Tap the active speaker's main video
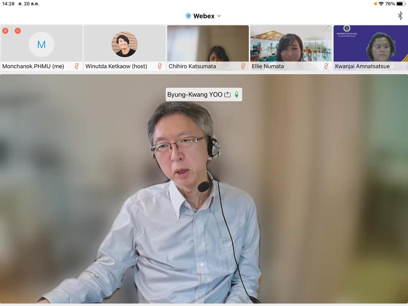408x306 pixels. 204,189
